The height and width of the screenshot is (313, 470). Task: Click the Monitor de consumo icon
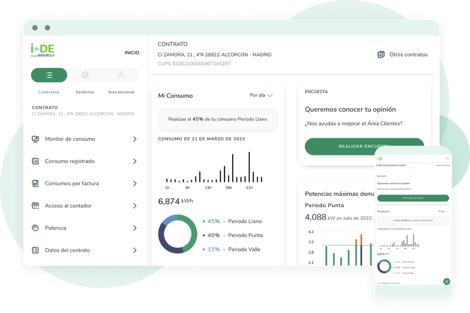pyautogui.click(x=35, y=139)
